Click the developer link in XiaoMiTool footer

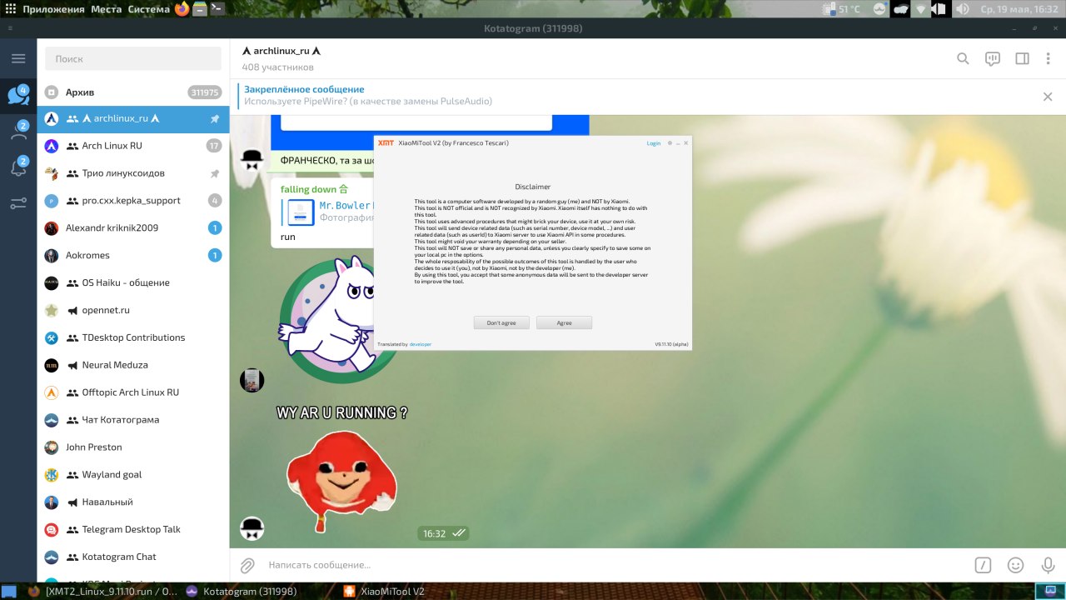(421, 344)
